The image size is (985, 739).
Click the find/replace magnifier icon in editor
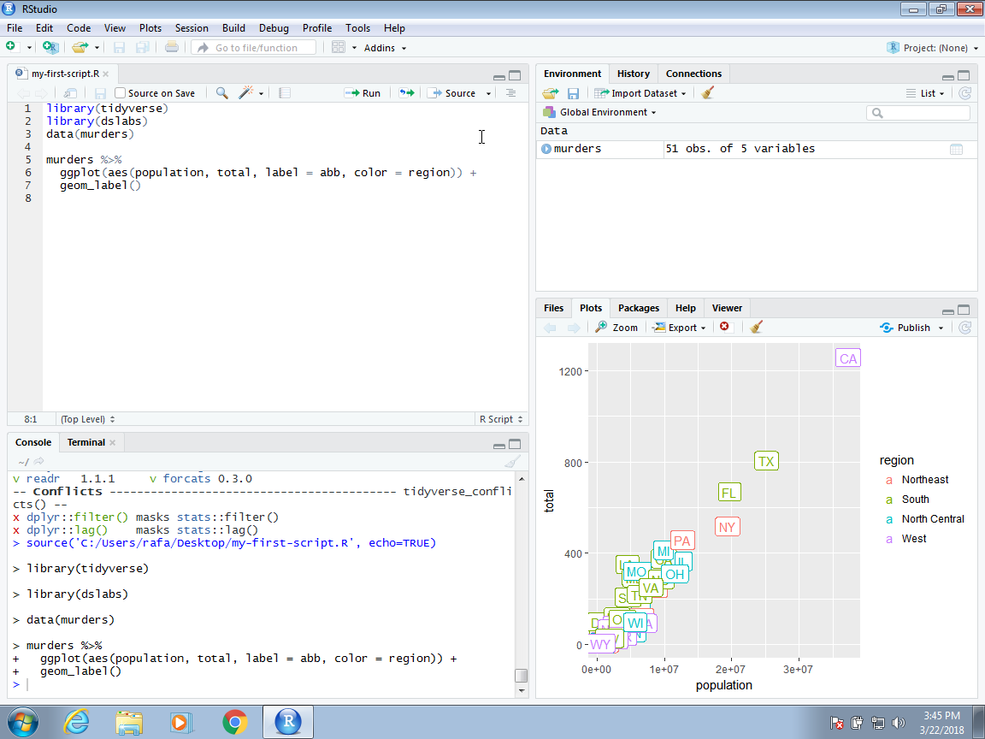(221, 93)
